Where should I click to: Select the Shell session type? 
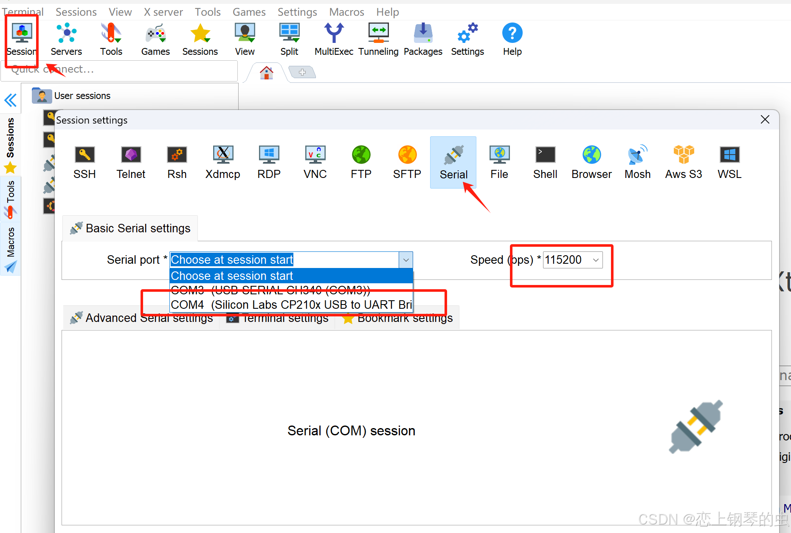coord(546,162)
